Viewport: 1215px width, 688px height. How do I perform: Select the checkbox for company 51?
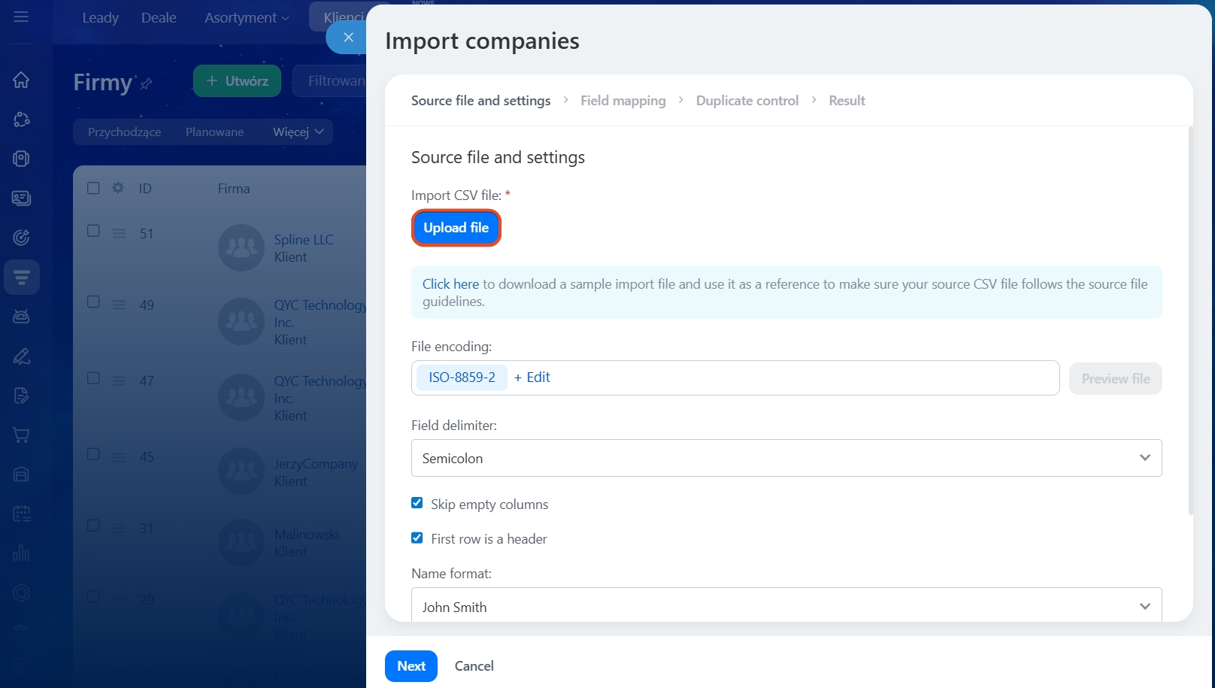[93, 231]
